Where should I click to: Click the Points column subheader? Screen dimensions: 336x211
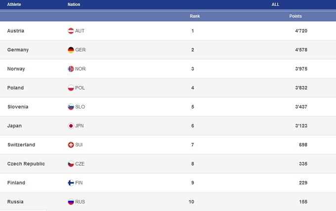pyautogui.click(x=295, y=16)
